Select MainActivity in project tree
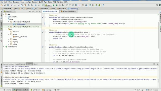Screen dimensions: 161x91 tap(21, 24)
